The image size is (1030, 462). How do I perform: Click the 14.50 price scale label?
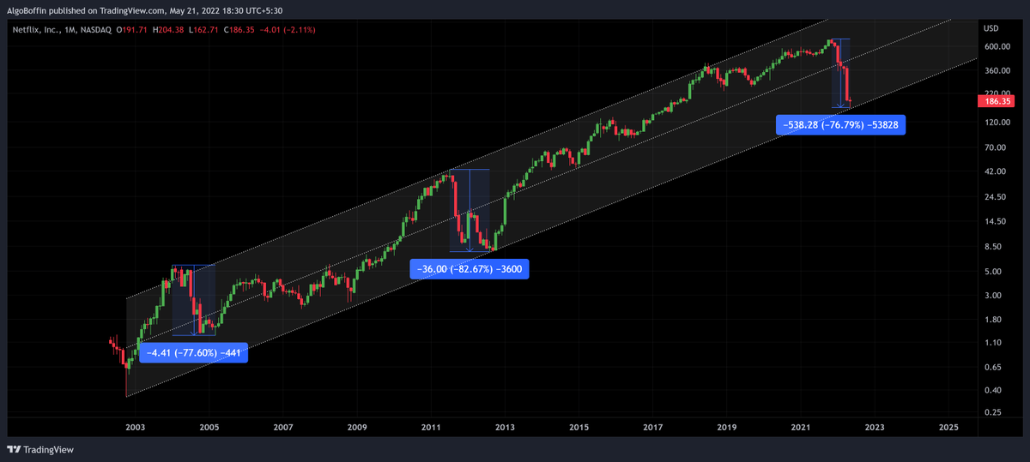point(994,223)
